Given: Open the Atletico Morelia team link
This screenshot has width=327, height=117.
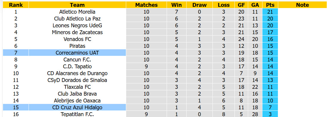Looking at the screenshot, I should (x=77, y=12).
